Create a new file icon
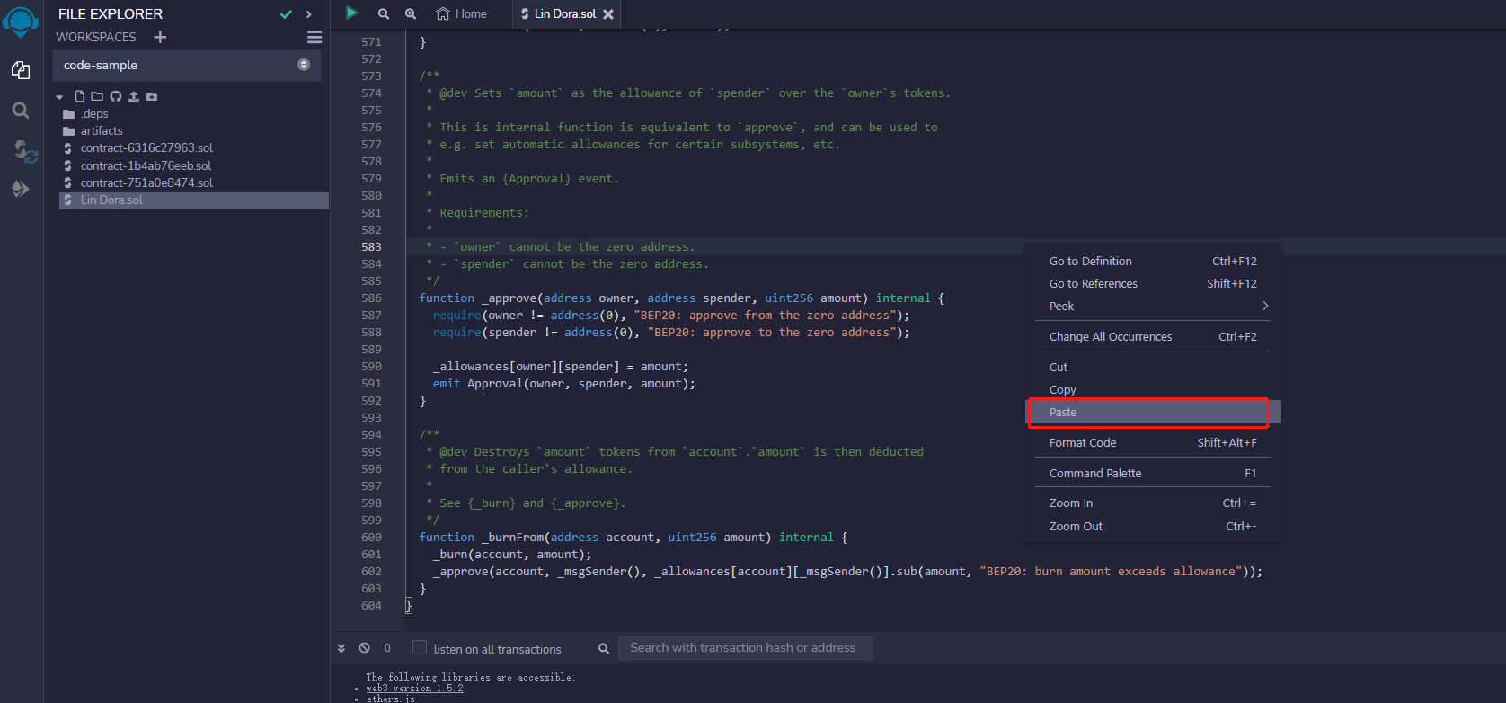Image resolution: width=1506 pixels, height=703 pixels. (80, 96)
